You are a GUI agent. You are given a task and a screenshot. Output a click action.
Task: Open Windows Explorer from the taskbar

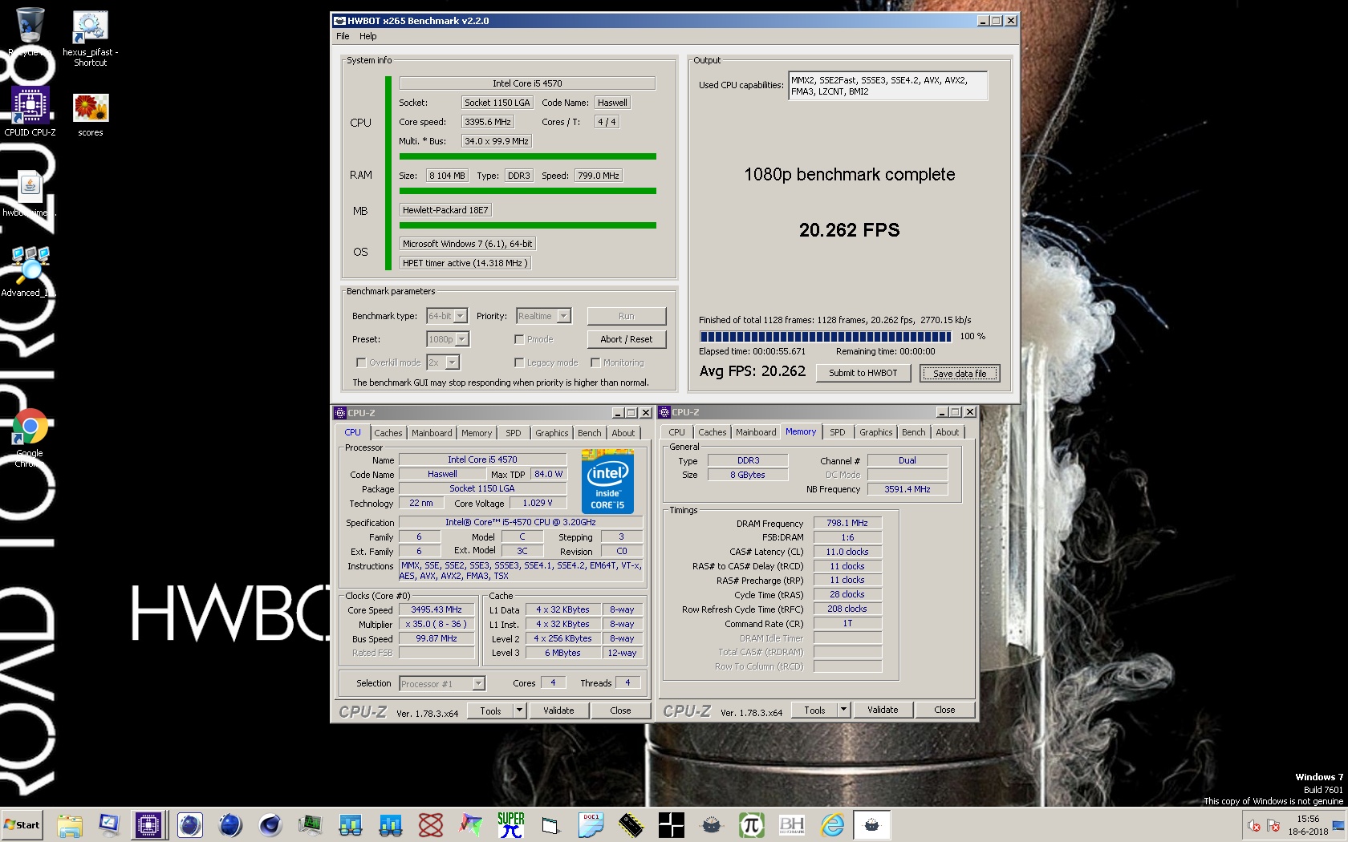pyautogui.click(x=70, y=825)
